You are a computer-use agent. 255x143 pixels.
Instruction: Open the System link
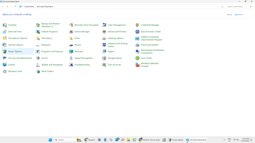point(12,65)
